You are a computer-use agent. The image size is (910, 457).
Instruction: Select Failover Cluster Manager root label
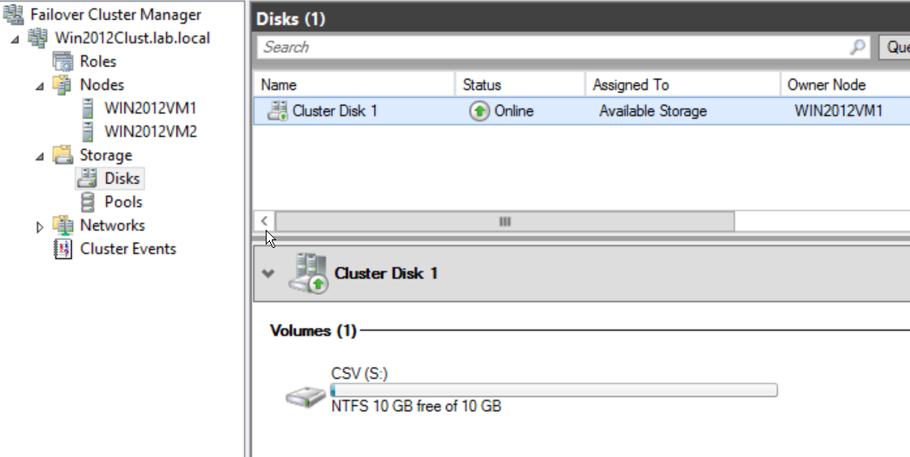pyautogui.click(x=116, y=15)
